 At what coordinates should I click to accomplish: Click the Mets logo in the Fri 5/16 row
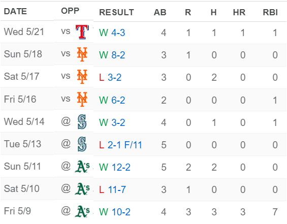(x=82, y=99)
